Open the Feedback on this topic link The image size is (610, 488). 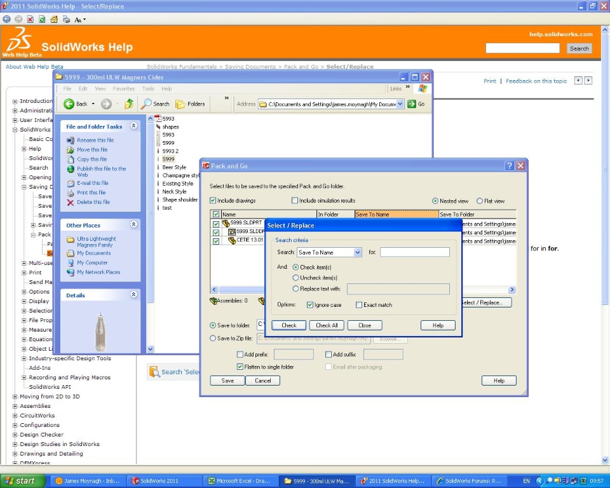536,81
